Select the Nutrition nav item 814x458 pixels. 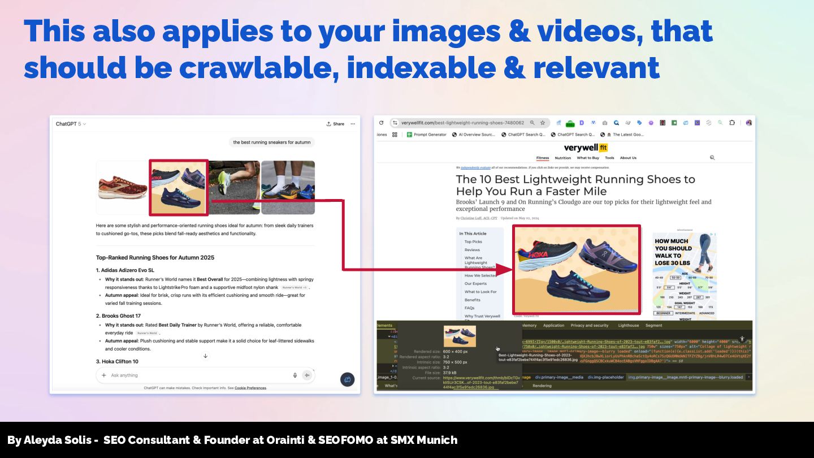pos(563,158)
